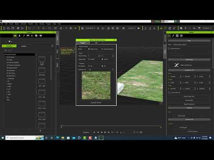Toggle the Lock XYZ checkbox
Screen dimensions: 214x160
pos(169,92)
